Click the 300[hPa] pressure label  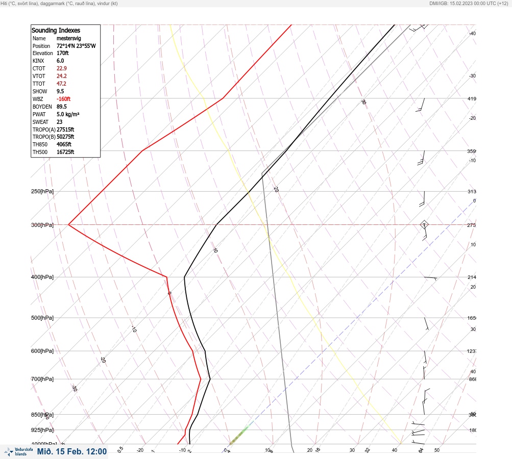42,225
